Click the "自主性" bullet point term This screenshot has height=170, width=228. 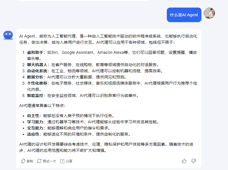tap(33, 116)
